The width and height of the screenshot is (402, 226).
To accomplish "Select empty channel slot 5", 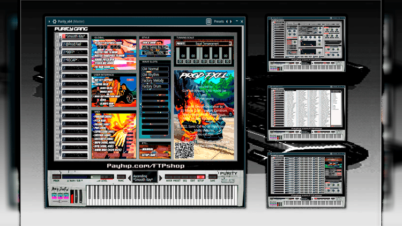I will [x=75, y=68].
